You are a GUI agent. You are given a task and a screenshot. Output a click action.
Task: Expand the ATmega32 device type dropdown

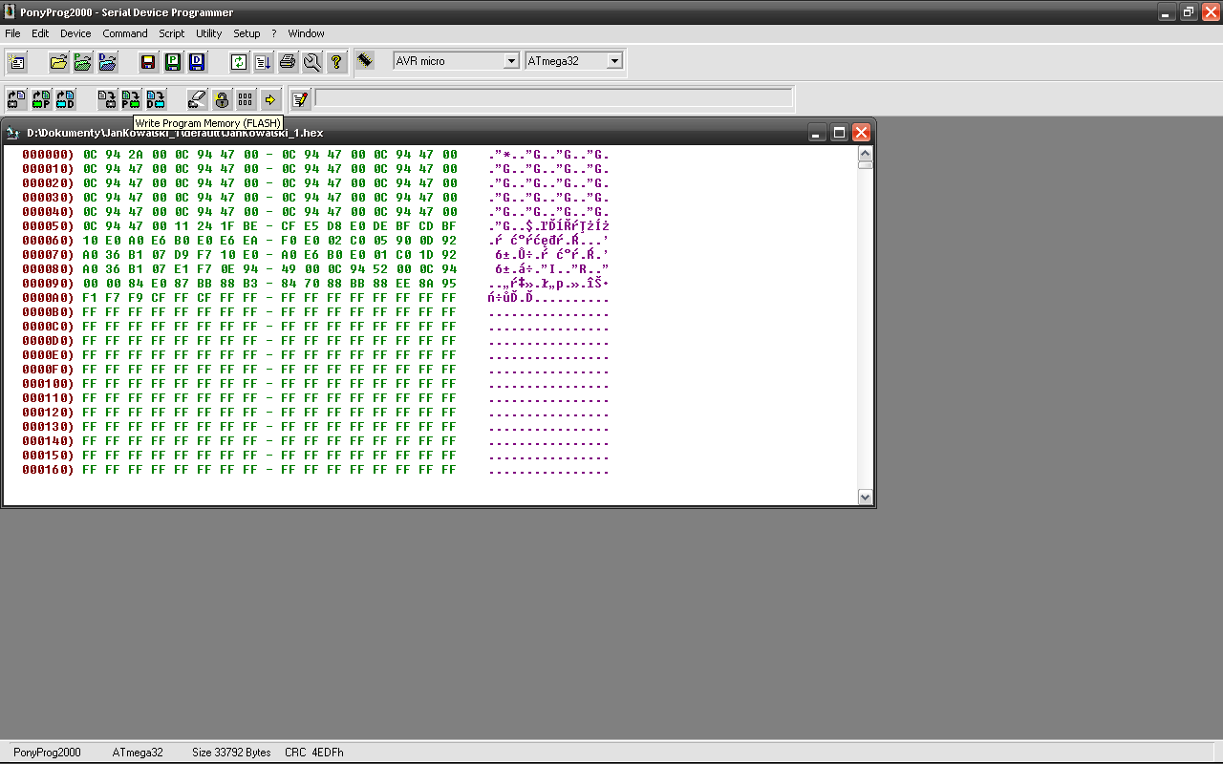coord(614,61)
